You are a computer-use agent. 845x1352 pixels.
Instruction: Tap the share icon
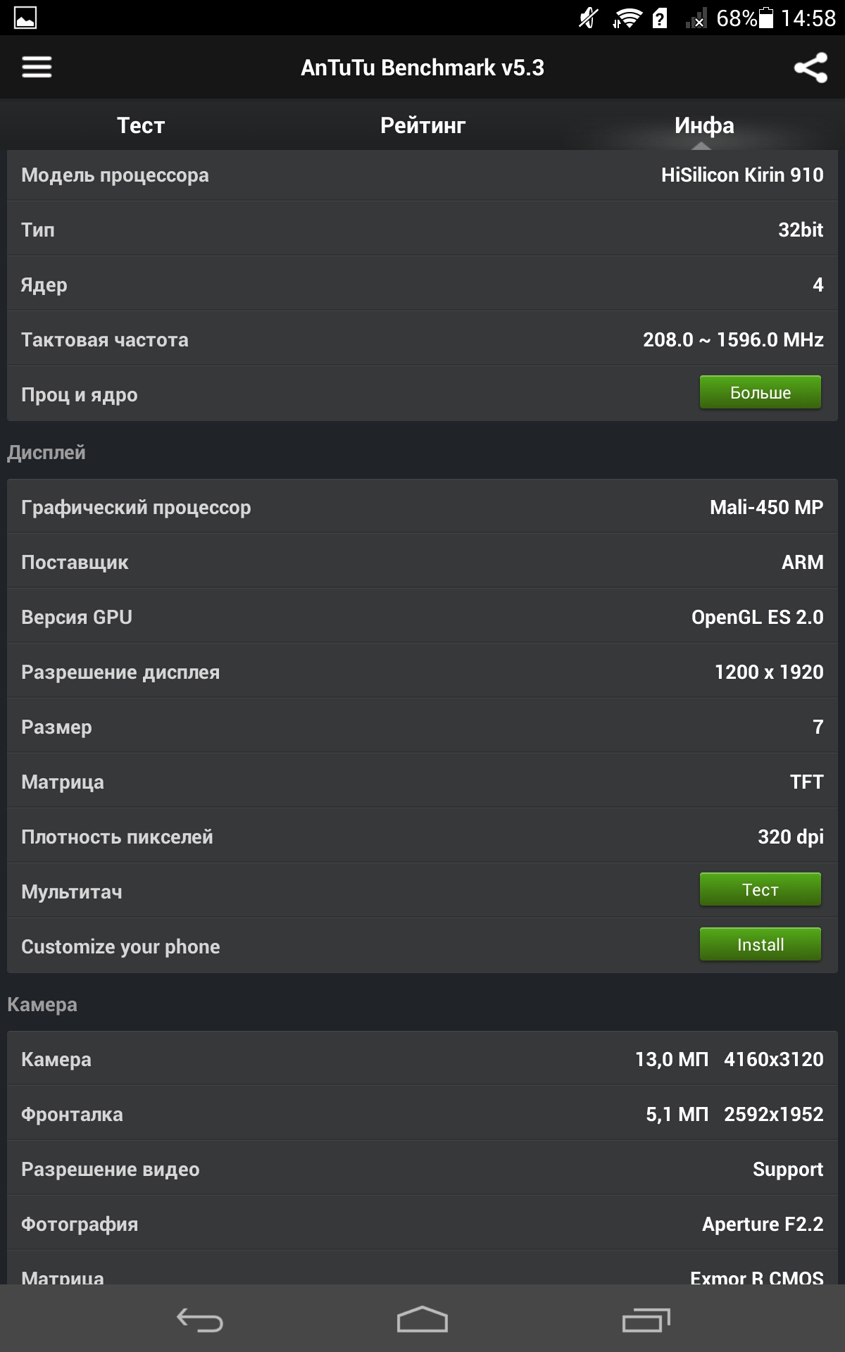click(810, 68)
